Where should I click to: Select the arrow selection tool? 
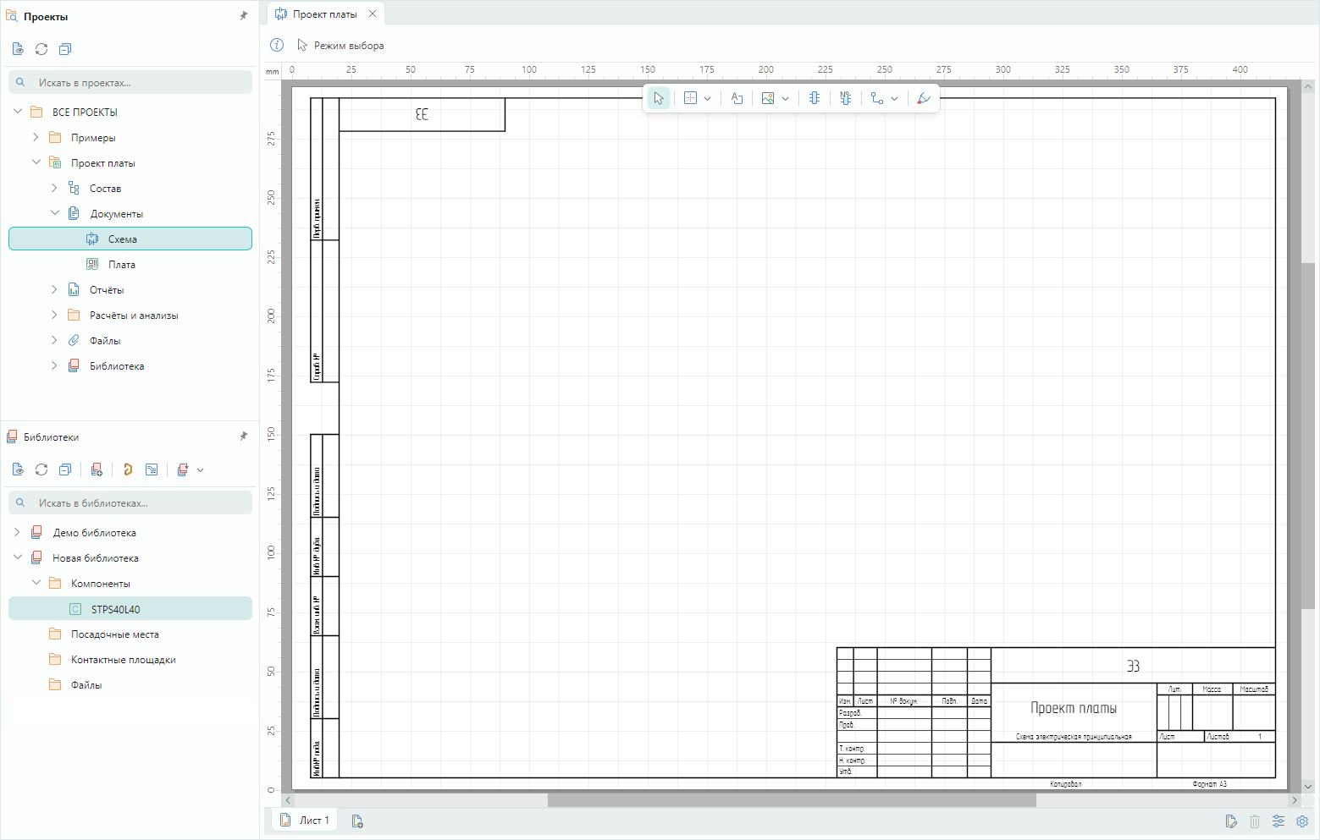(659, 99)
